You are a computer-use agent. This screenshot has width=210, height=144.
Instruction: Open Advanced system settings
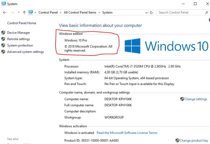25,52
